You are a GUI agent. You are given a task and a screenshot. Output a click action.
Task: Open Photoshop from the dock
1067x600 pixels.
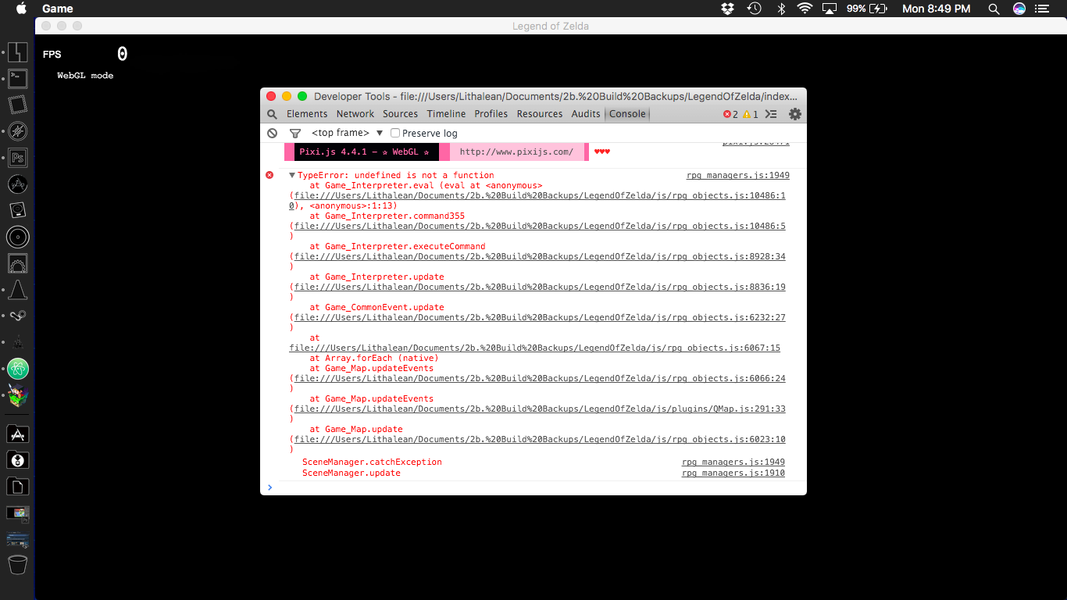coord(18,158)
